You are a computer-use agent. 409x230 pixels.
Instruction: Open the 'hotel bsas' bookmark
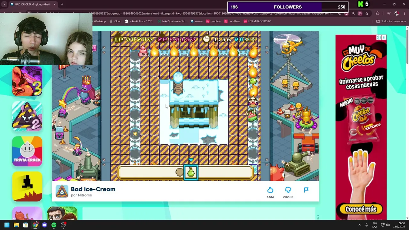(x=232, y=21)
